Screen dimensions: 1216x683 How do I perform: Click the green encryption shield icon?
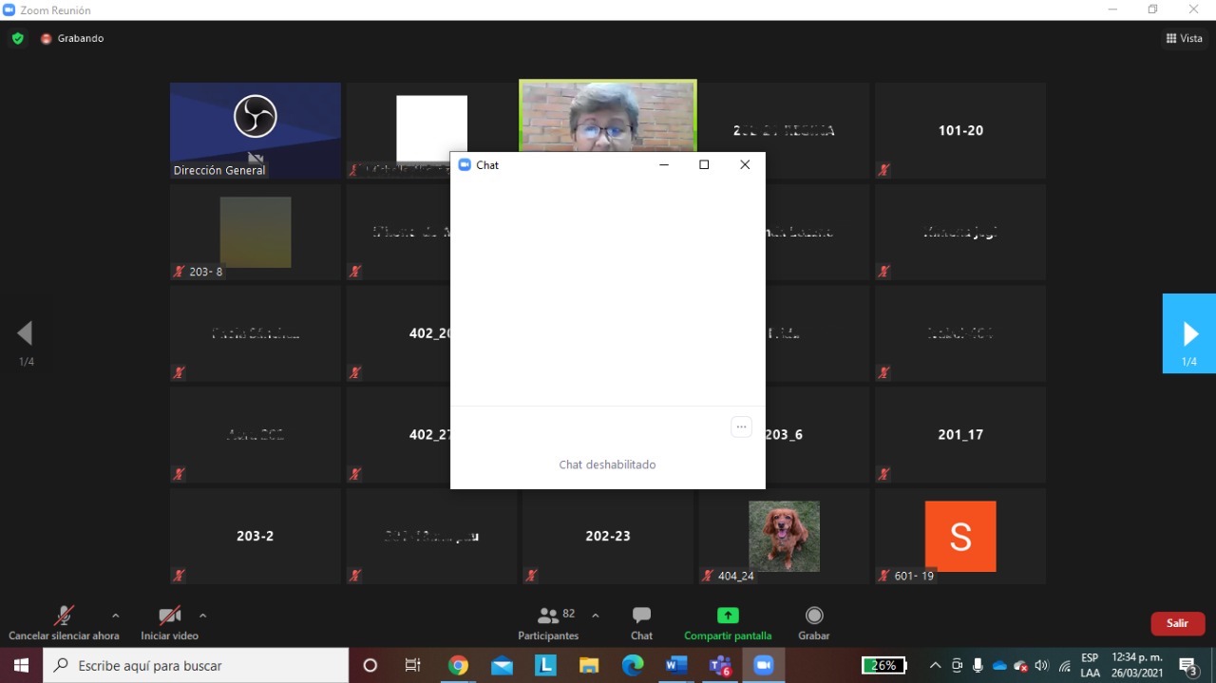(17, 38)
